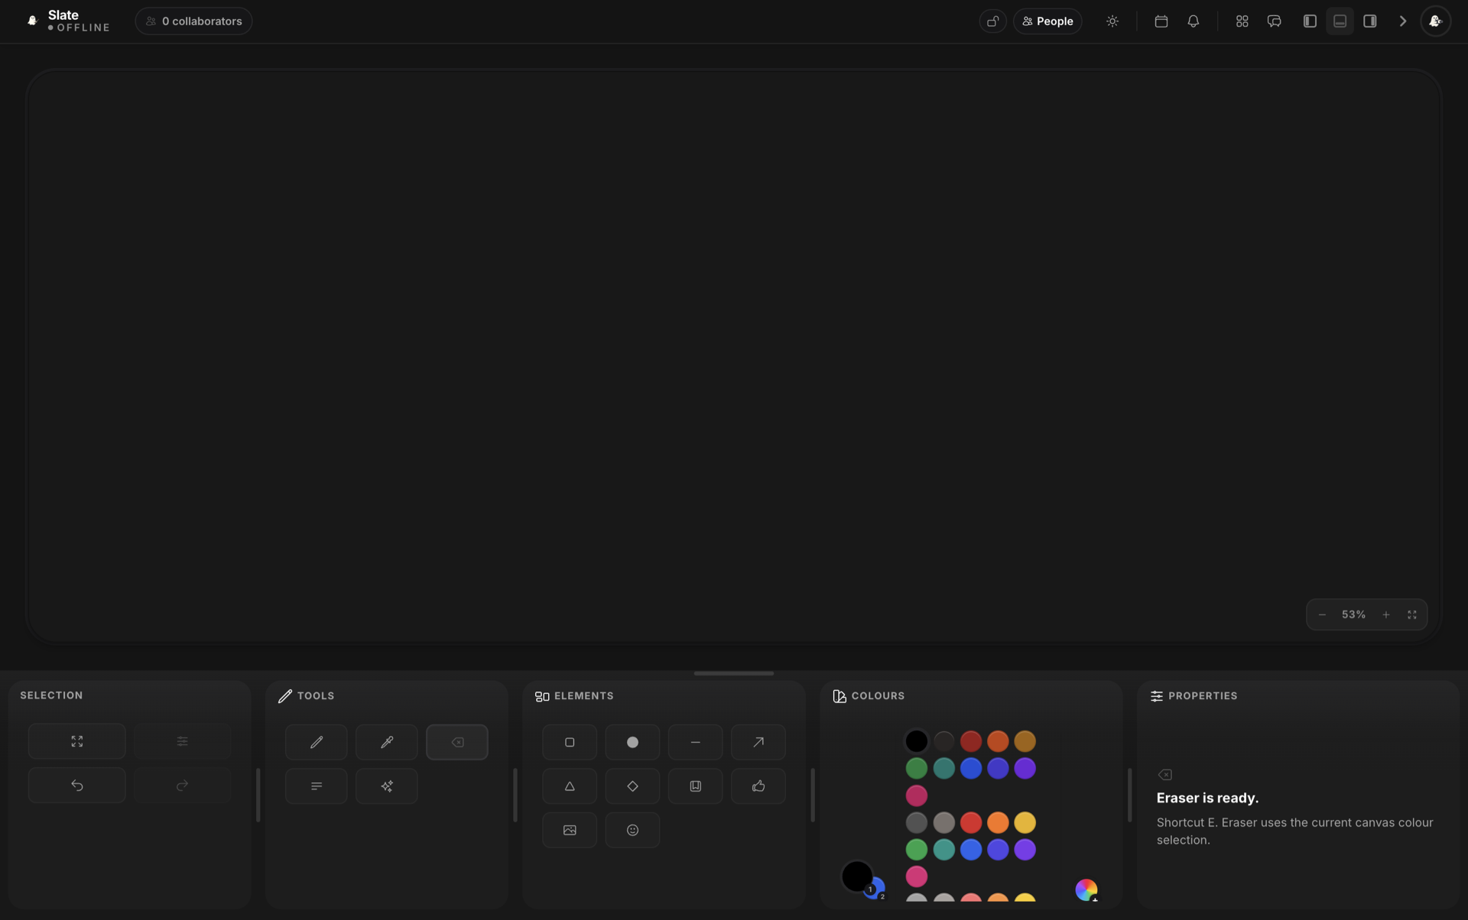Click the bottom panel drag handle
Image resolution: width=1468 pixels, height=920 pixels.
[x=733, y=673]
